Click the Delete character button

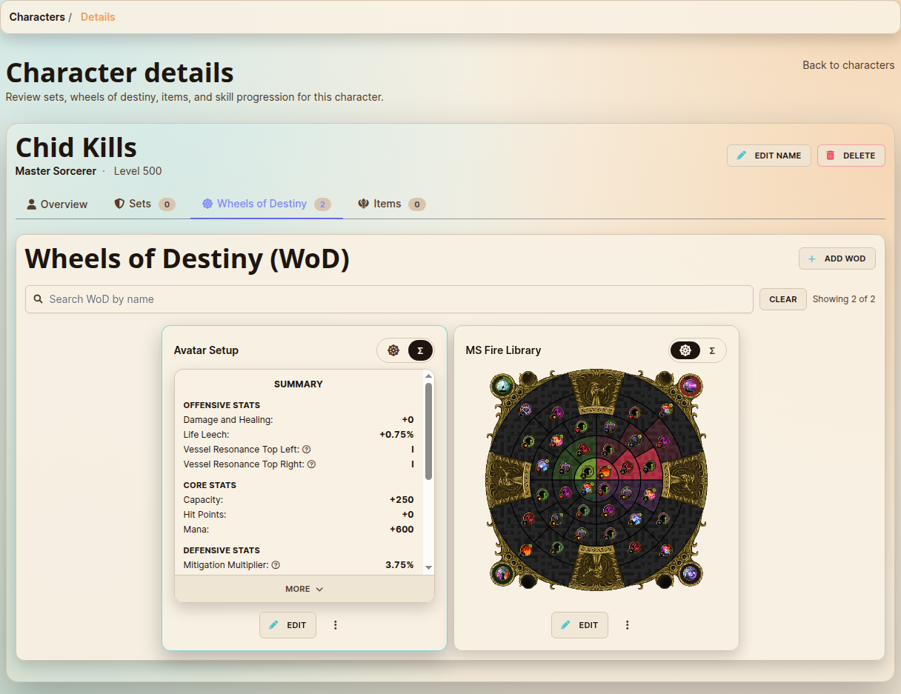point(851,156)
